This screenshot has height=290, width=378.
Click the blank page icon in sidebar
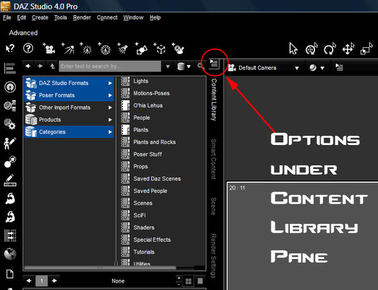pyautogui.click(x=10, y=274)
